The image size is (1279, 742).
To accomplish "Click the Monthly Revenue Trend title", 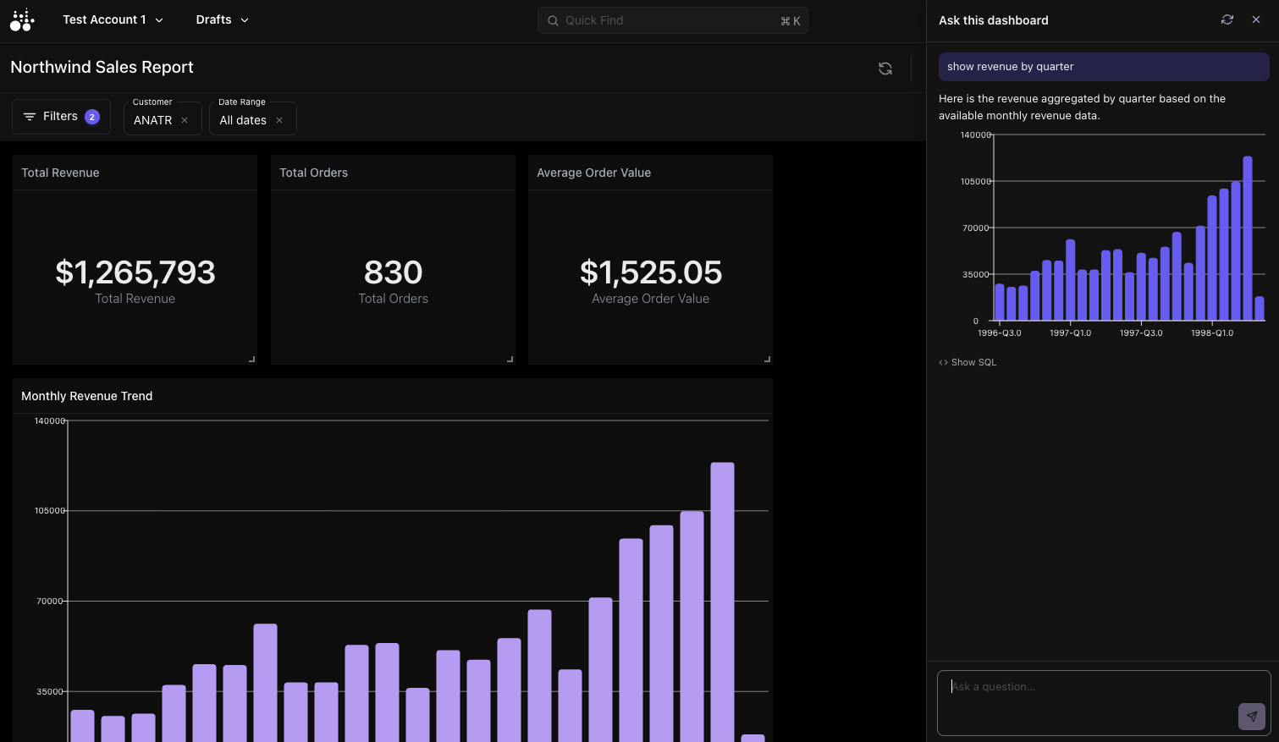I will tap(87, 396).
